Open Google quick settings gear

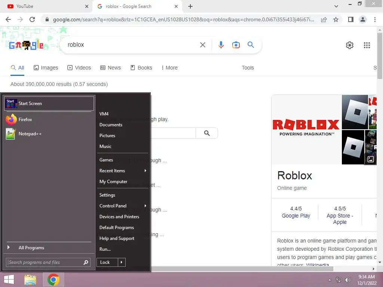pos(350,45)
